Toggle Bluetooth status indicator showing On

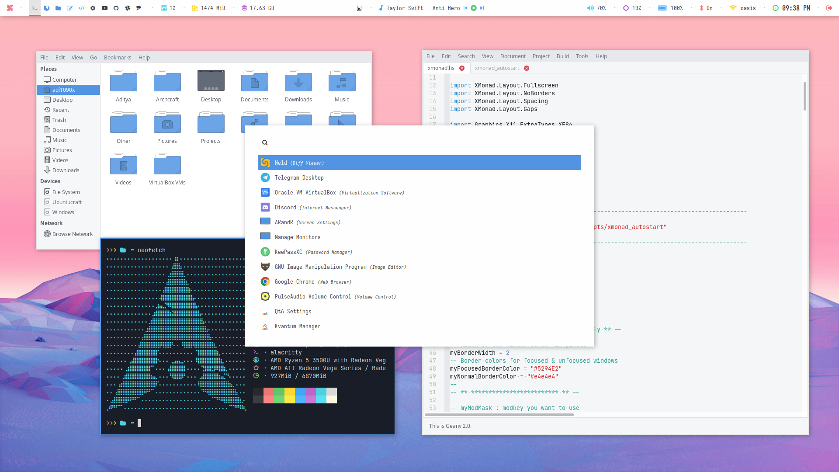706,8
